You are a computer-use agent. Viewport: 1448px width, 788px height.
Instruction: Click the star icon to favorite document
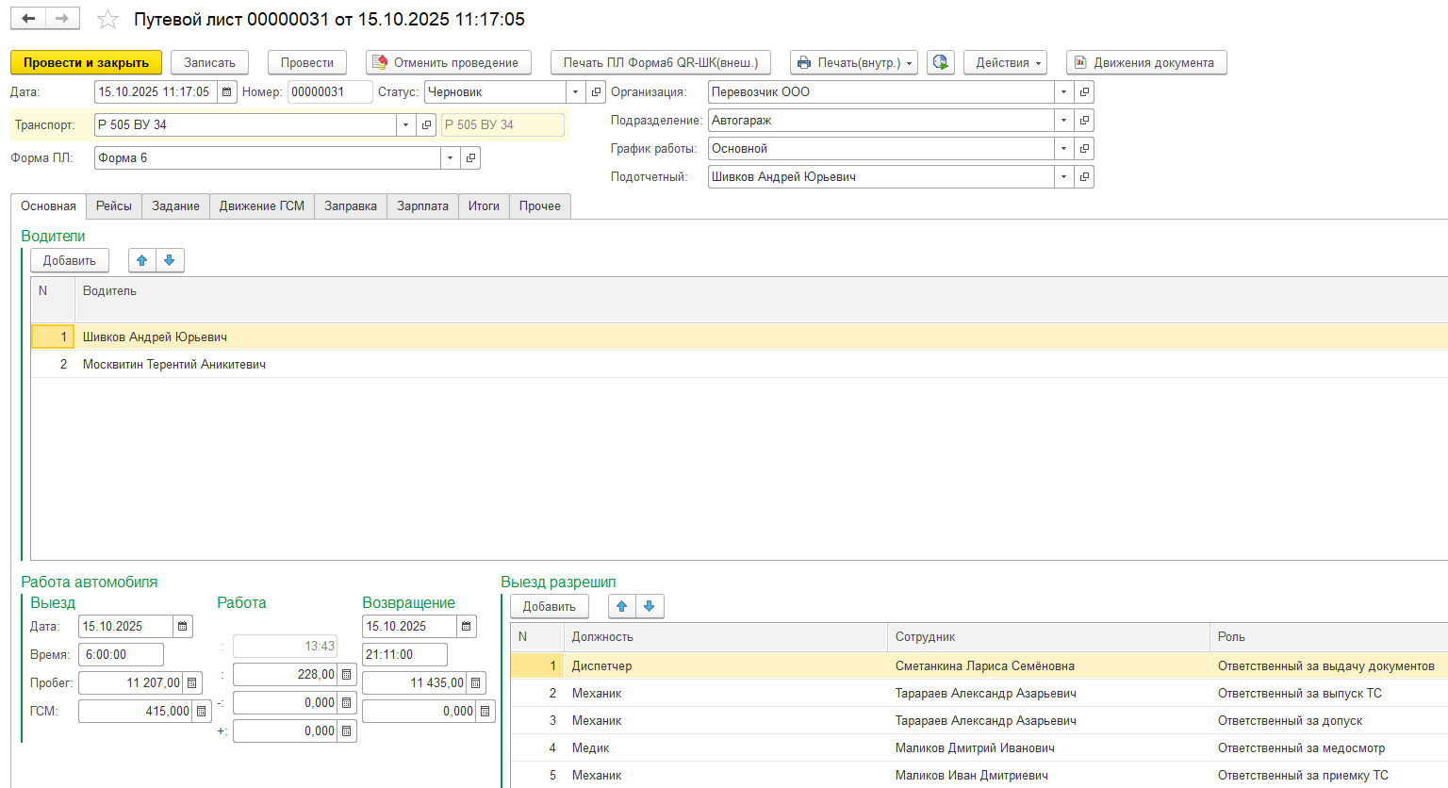tap(108, 20)
